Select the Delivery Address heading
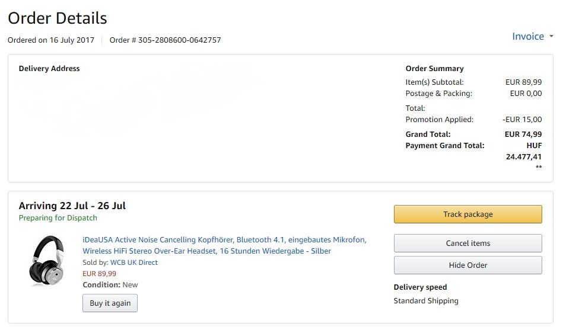563x330 pixels. click(49, 69)
